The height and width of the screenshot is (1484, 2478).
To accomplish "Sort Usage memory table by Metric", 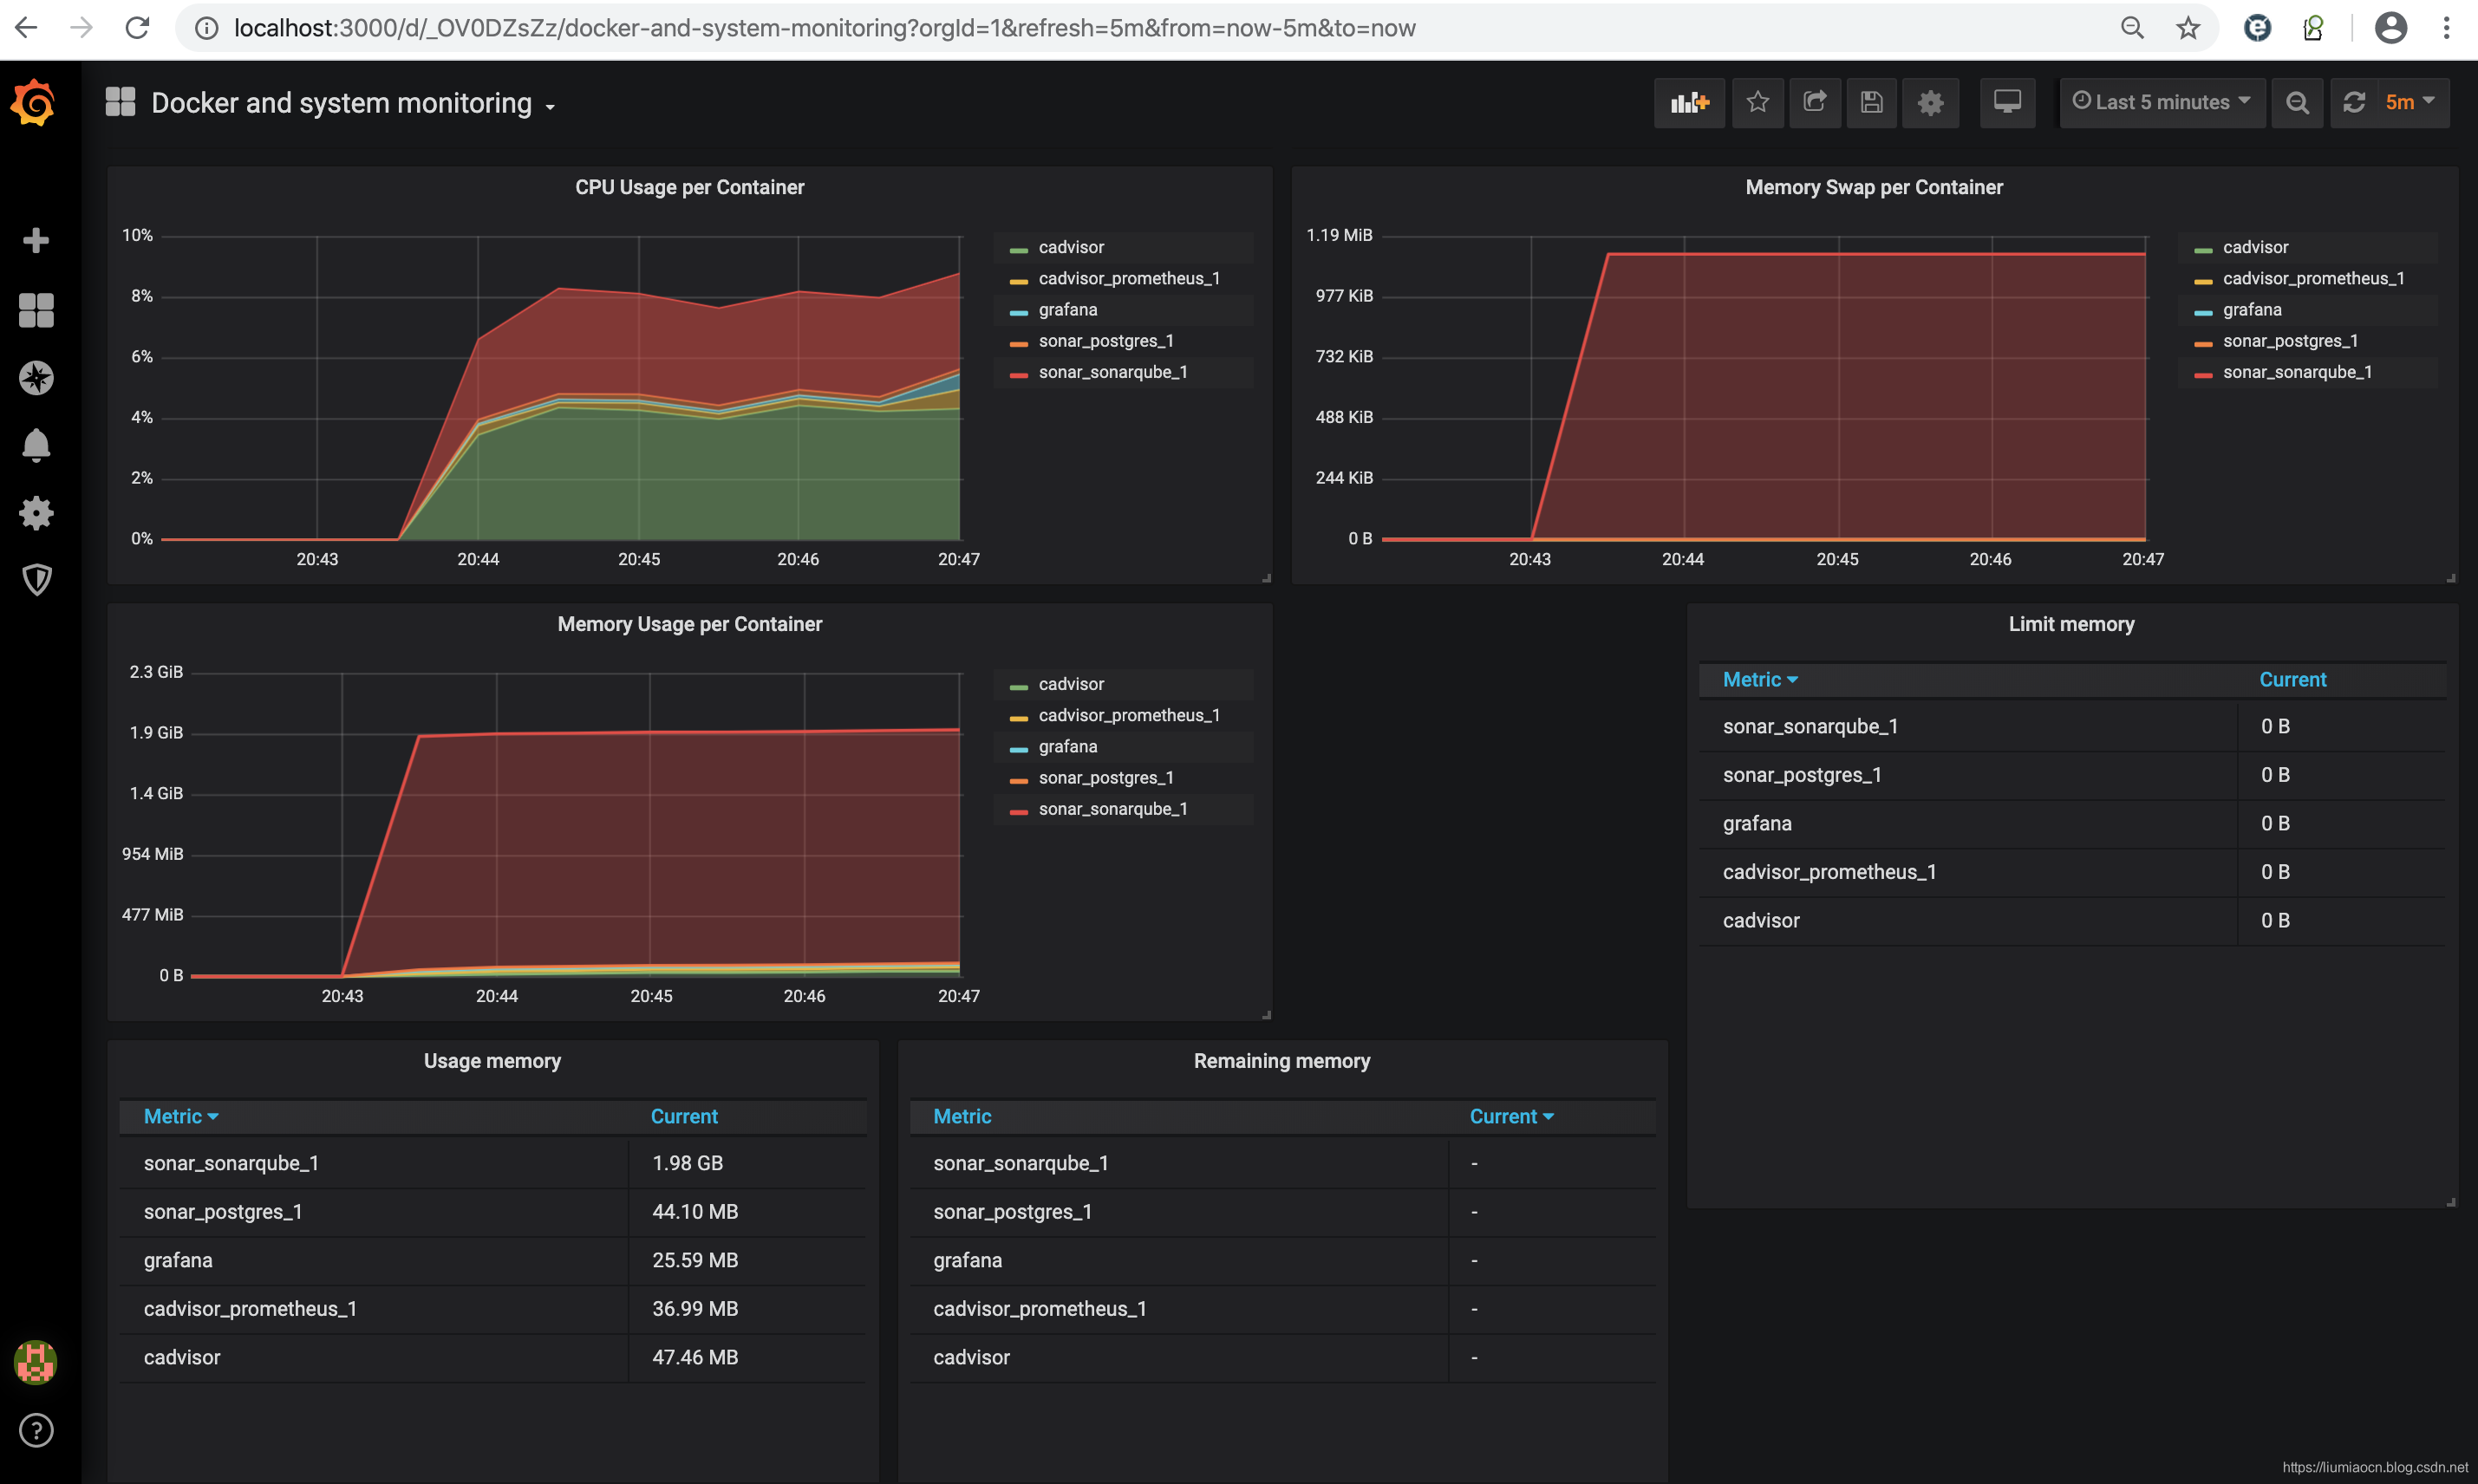I will (181, 1117).
